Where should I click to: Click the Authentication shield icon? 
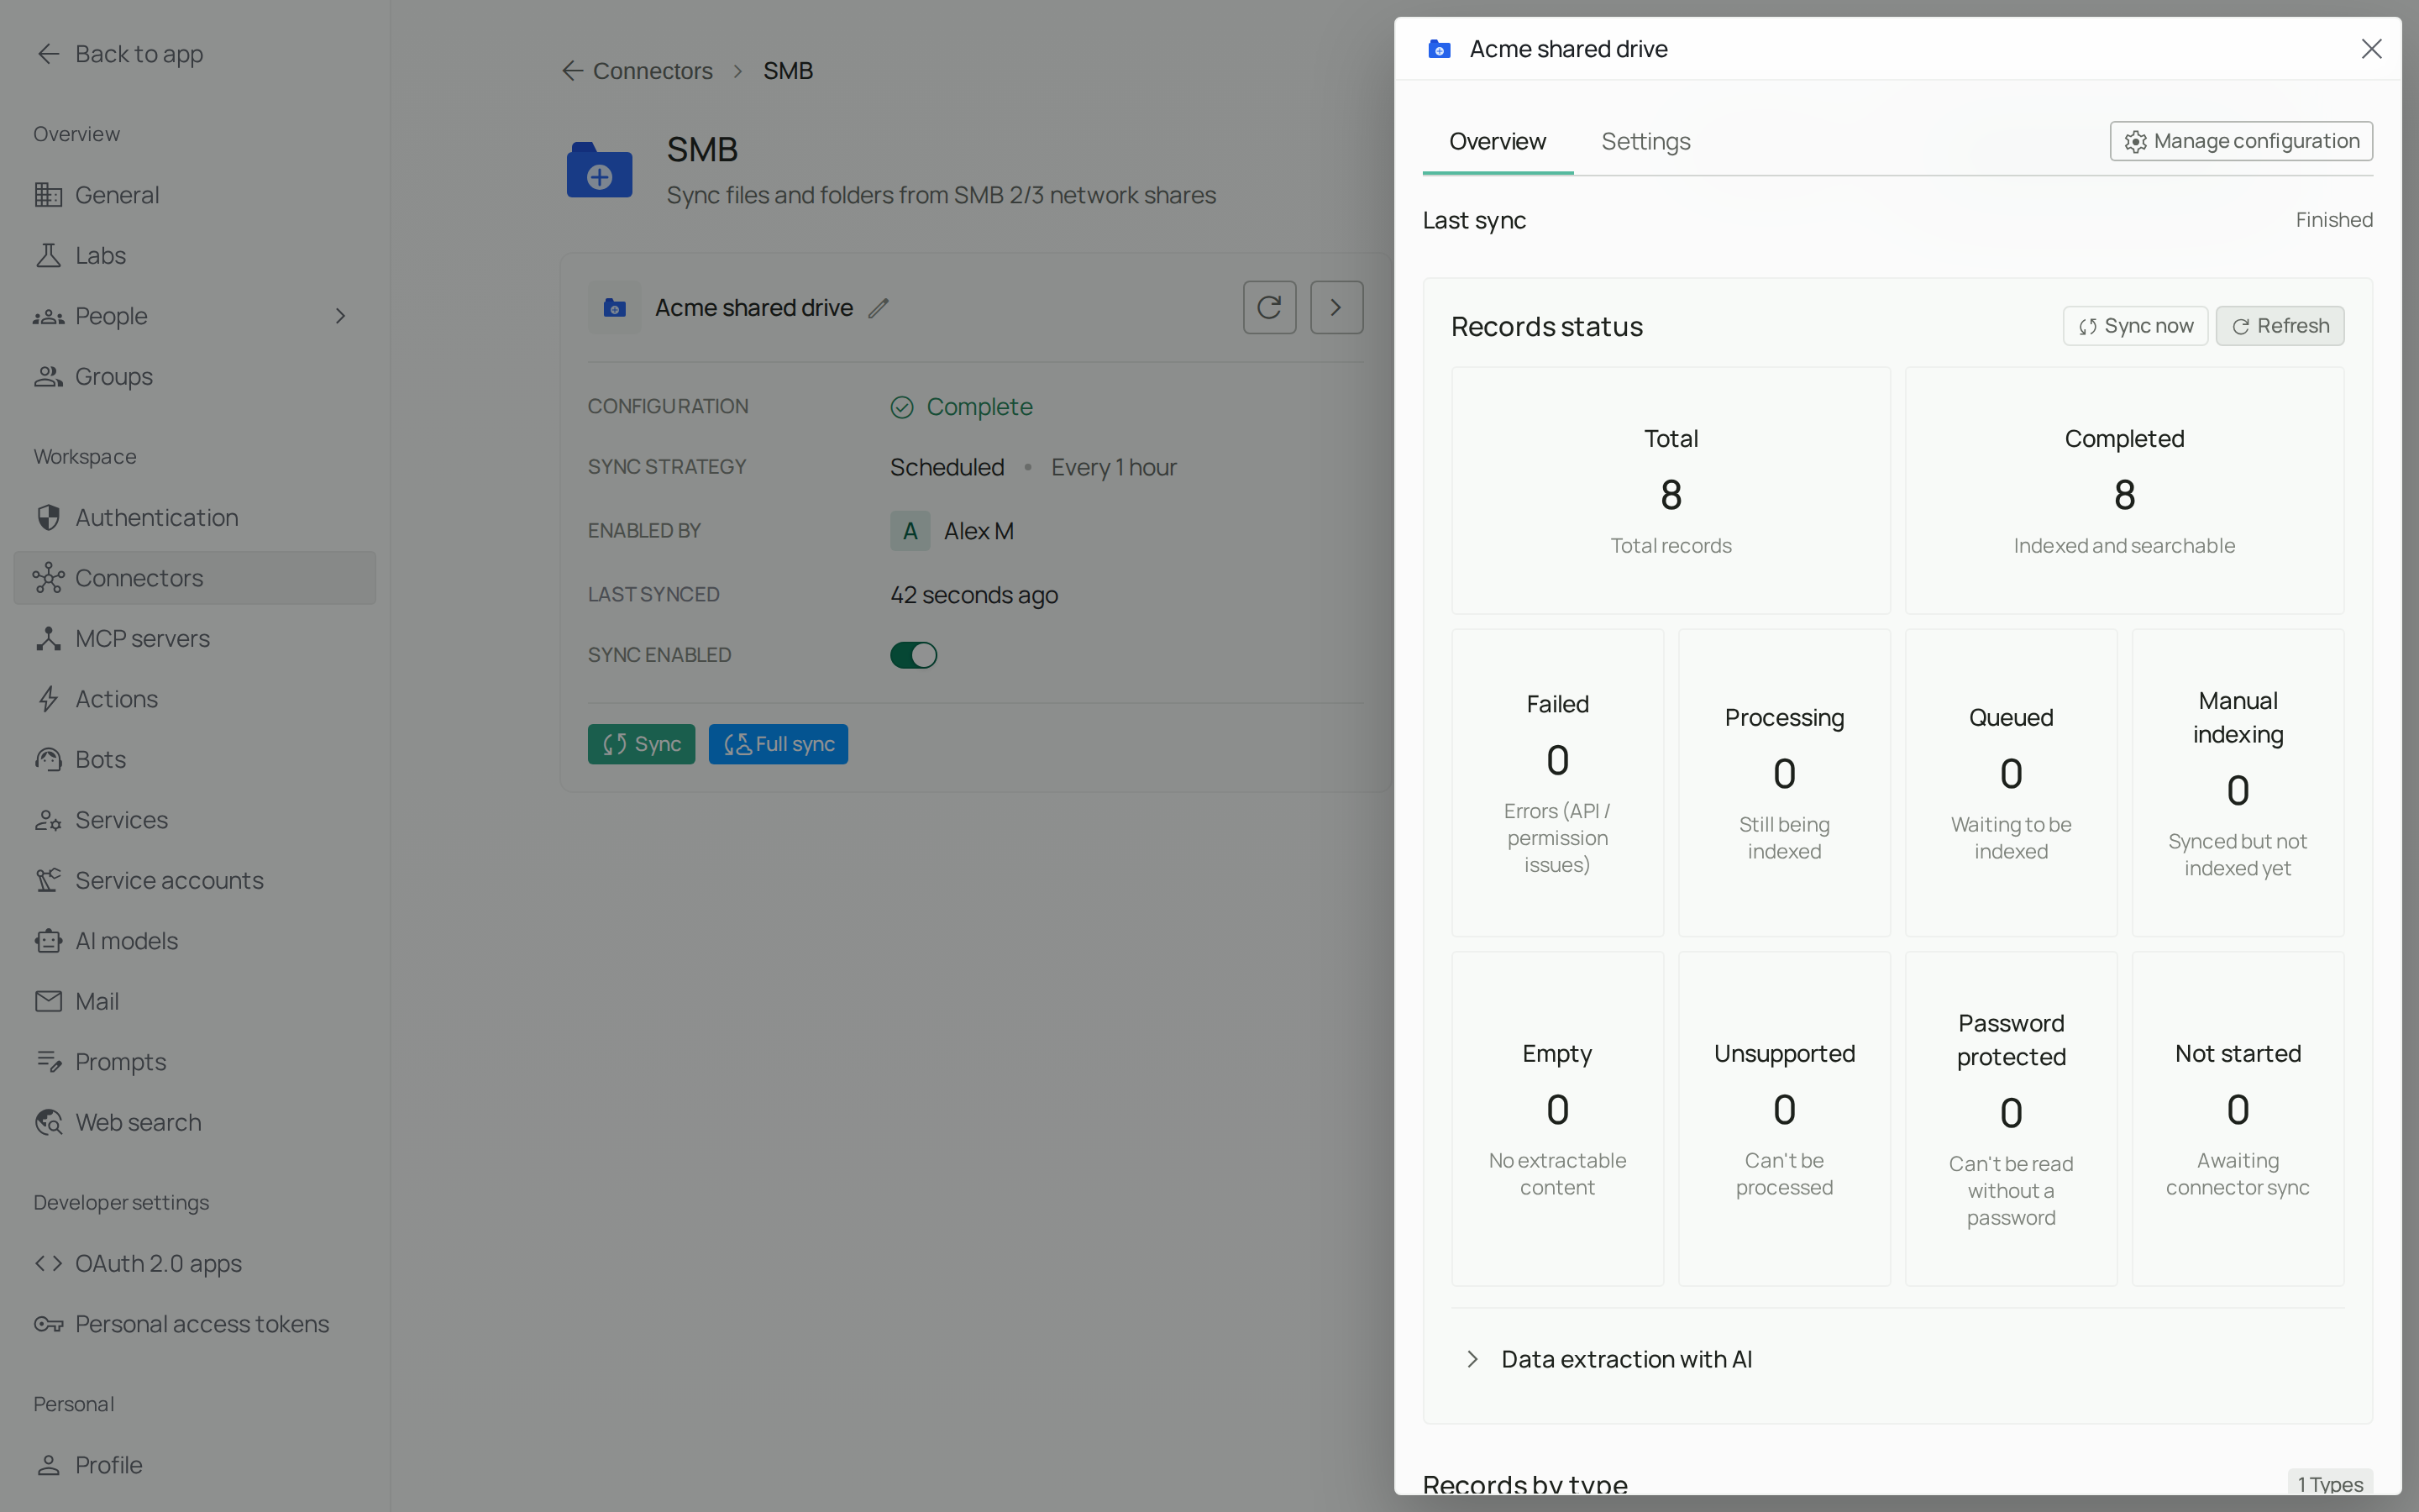click(x=48, y=517)
